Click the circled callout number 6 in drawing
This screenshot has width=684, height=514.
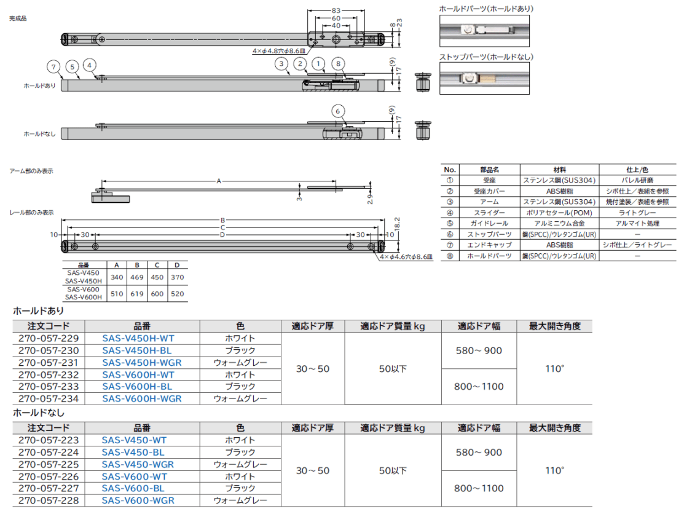click(337, 111)
